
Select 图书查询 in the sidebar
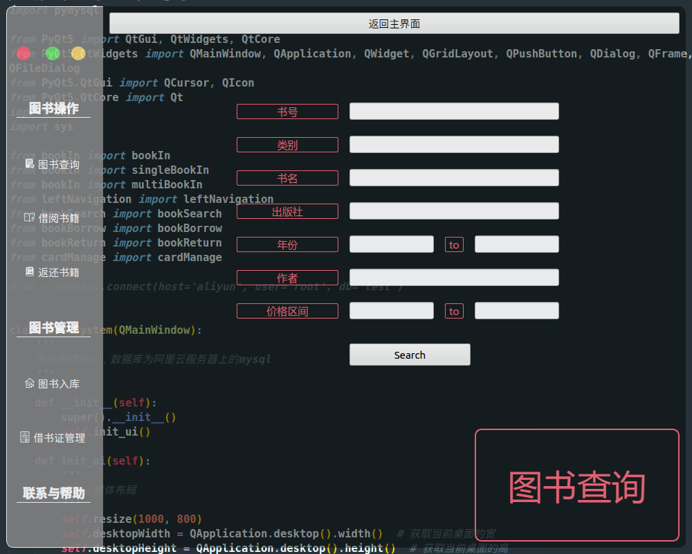click(52, 164)
